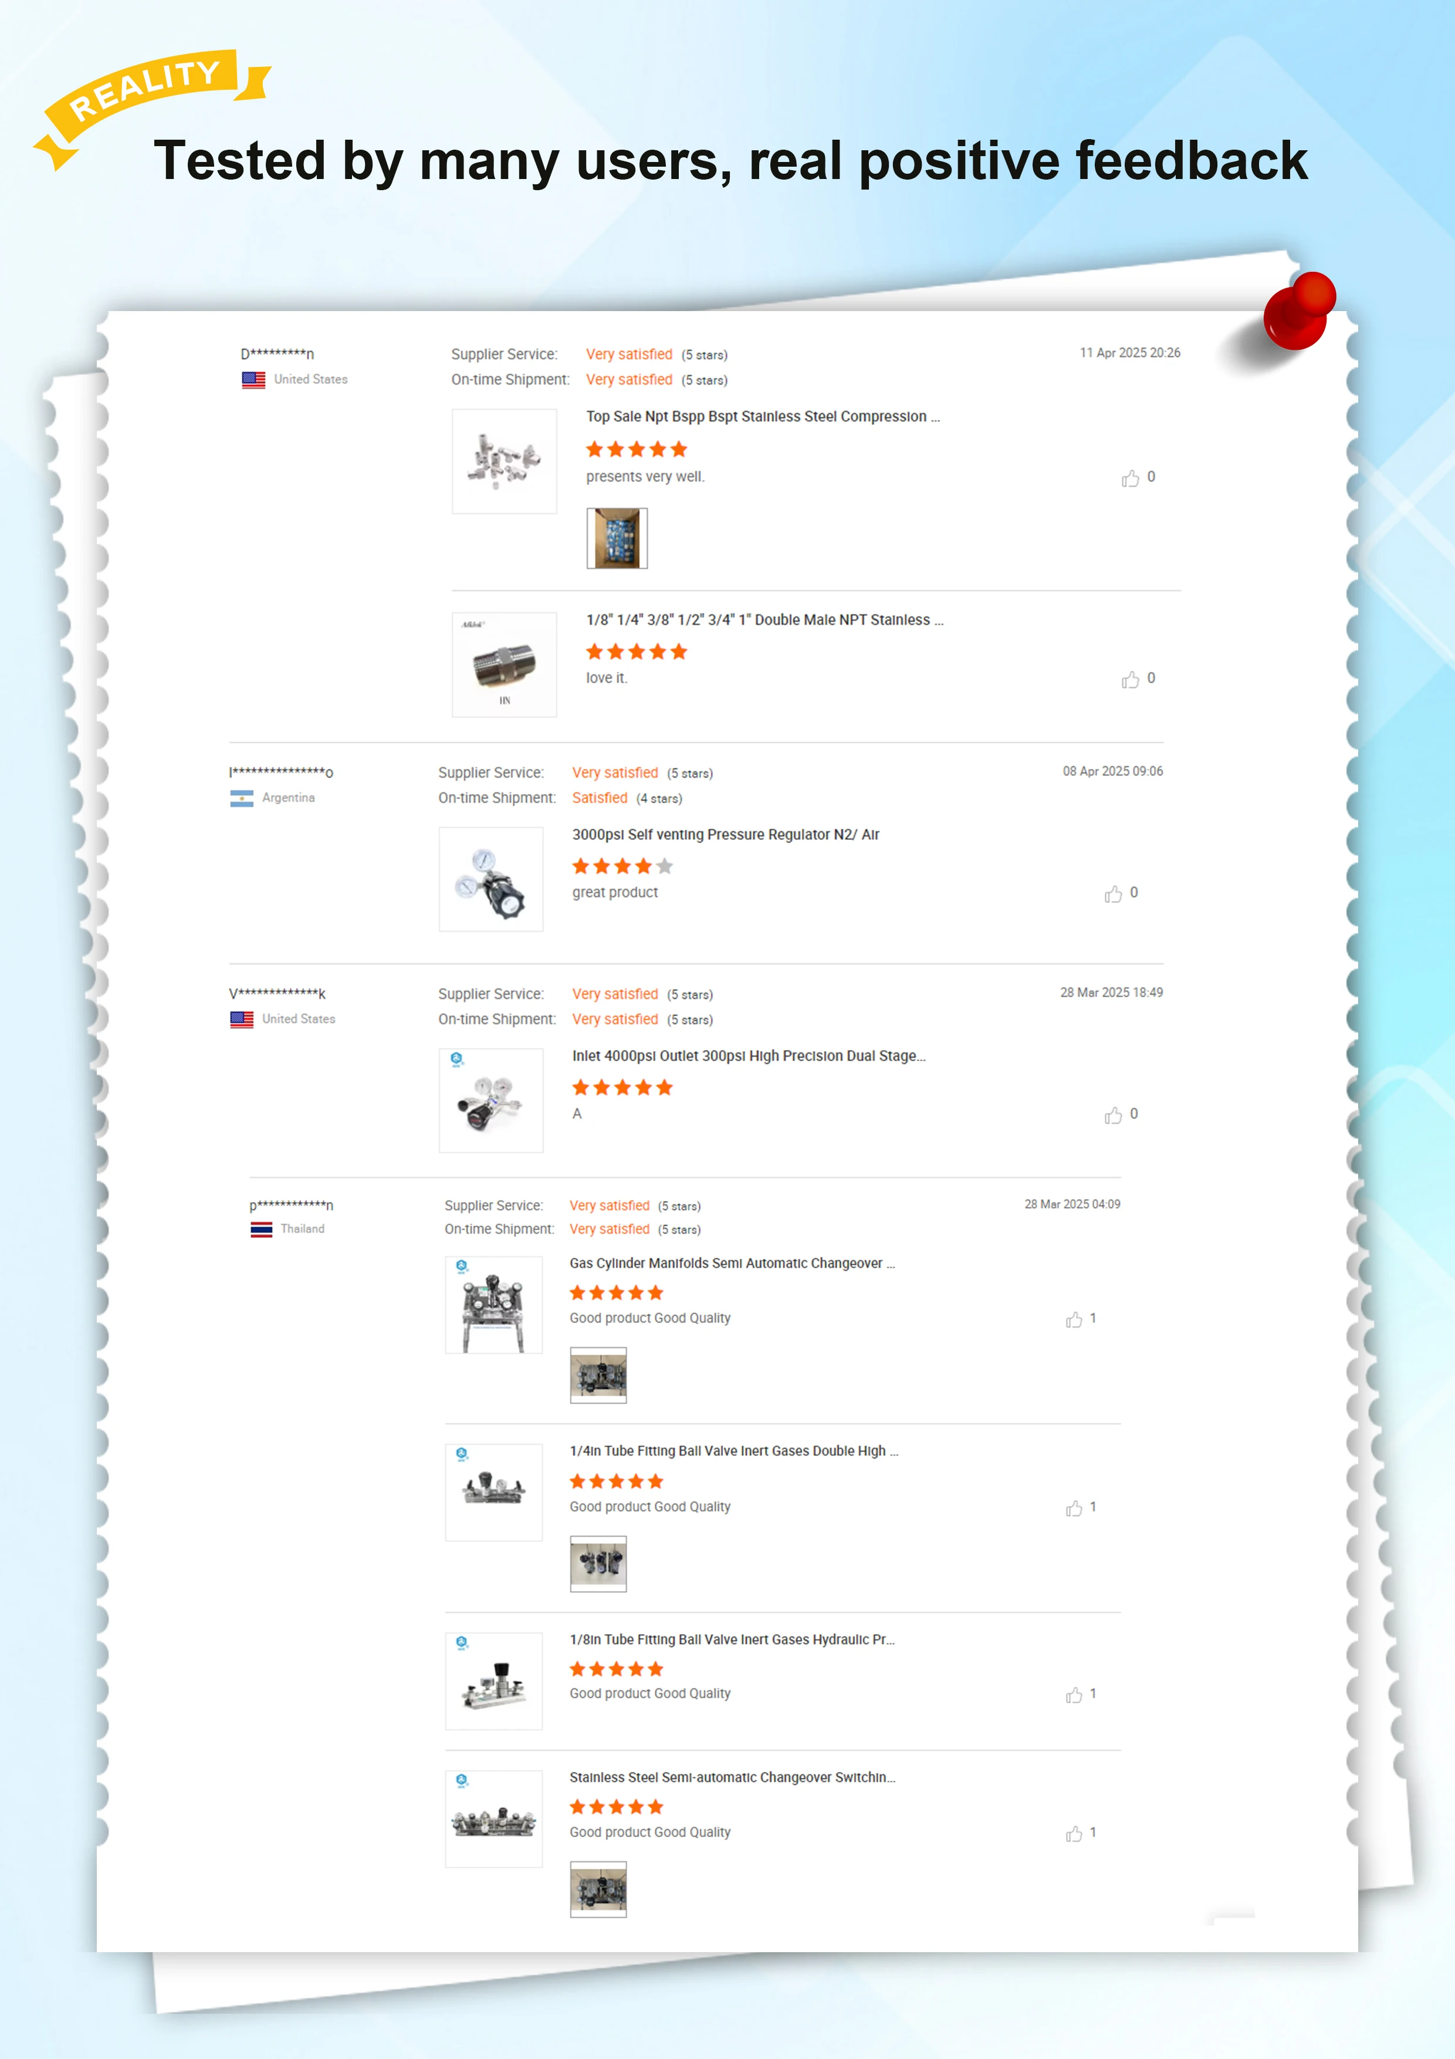Image resolution: width=1455 pixels, height=2059 pixels.
Task: Click thumbs-up icon on review 'A'
Action: coord(1112,1115)
